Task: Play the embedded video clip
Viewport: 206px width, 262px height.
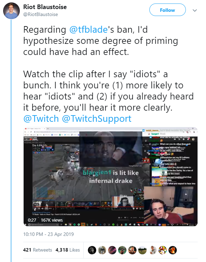Action: point(110,177)
